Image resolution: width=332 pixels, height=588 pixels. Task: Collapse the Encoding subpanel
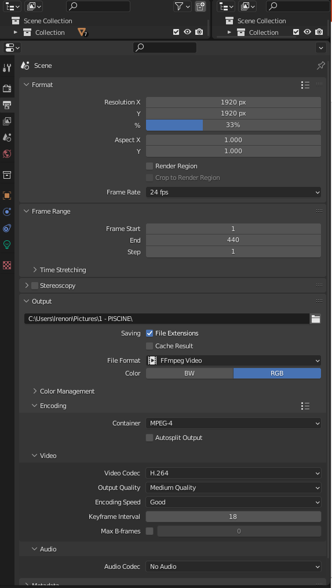[x=35, y=406]
